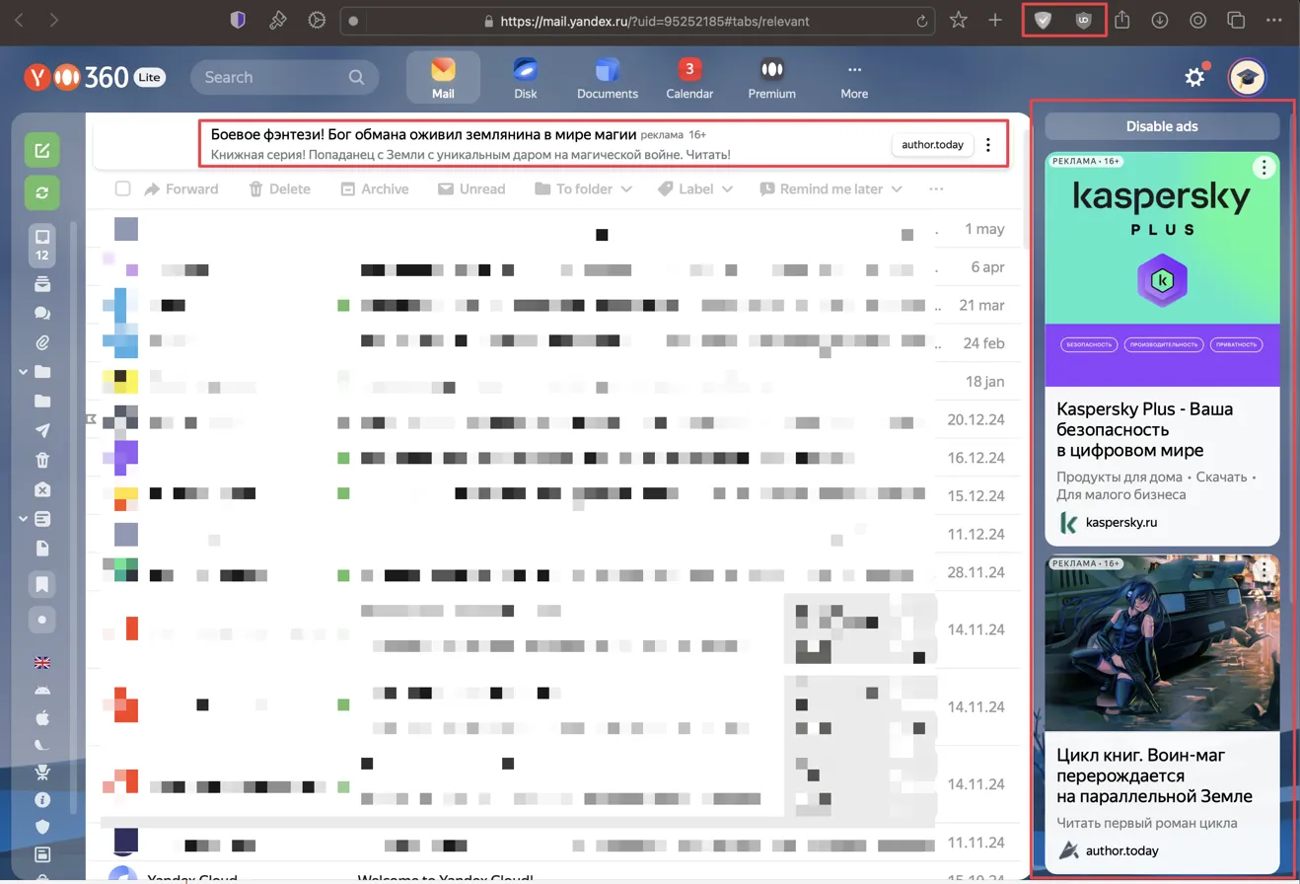The image size is (1300, 884).
Task: Open the user account avatar
Action: pos(1247,77)
